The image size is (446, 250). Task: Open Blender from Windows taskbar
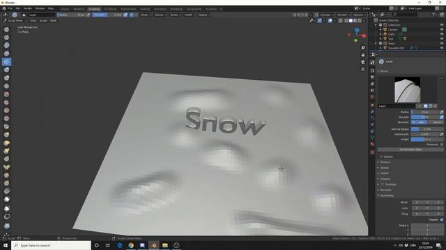click(x=153, y=245)
